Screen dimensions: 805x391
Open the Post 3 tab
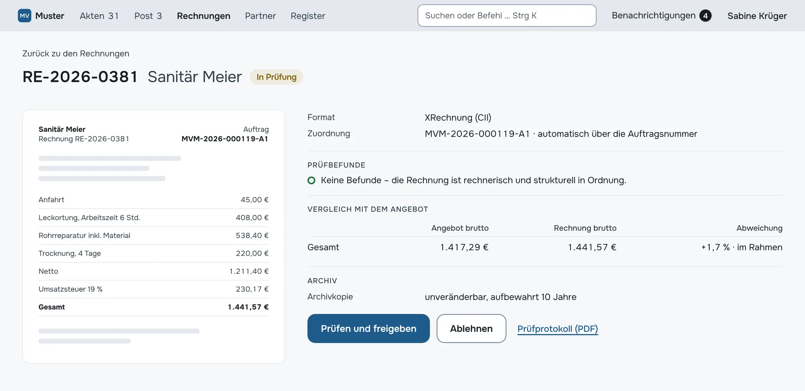tap(148, 16)
